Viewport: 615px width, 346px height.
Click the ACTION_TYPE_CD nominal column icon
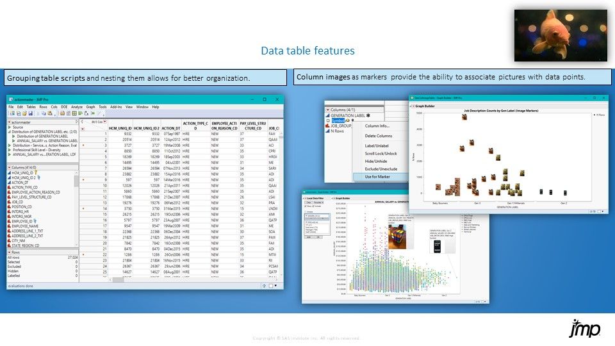point(10,188)
